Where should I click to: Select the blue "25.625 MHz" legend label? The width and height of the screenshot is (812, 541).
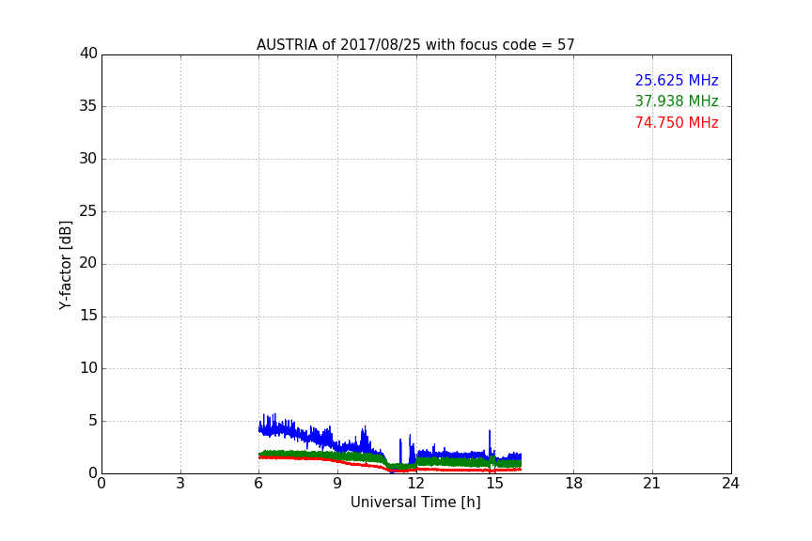pyautogui.click(x=677, y=80)
